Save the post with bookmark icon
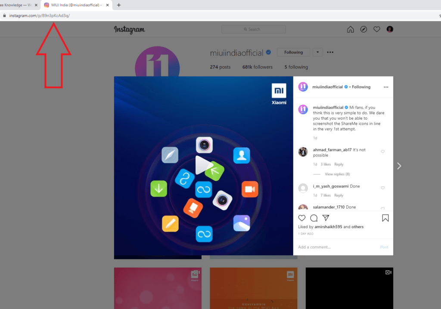Screen dimensions: 441x309 pyautogui.click(x=385, y=218)
